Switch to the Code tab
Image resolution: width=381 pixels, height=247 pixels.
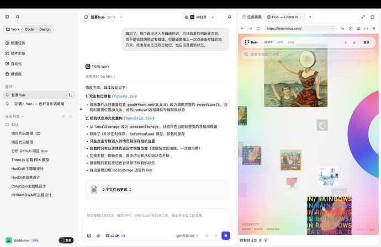click(x=29, y=29)
